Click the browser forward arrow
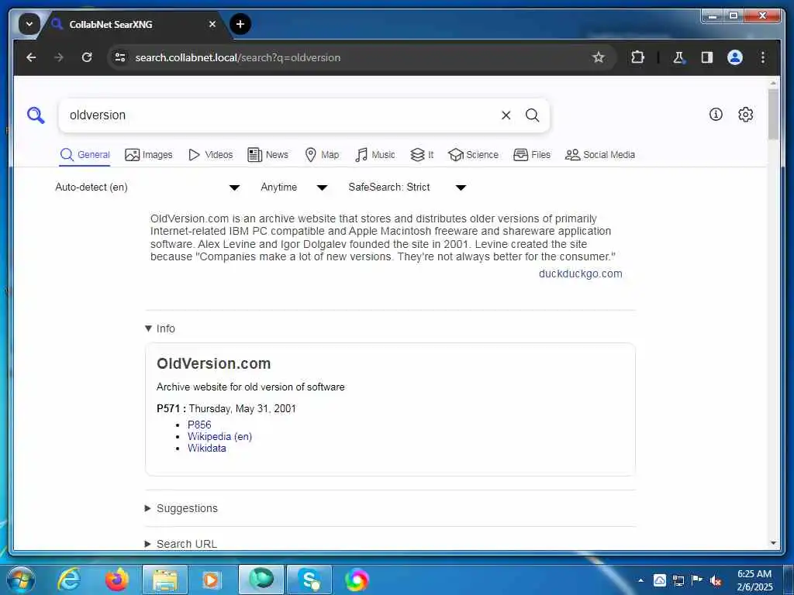This screenshot has width=794, height=595. (59, 57)
